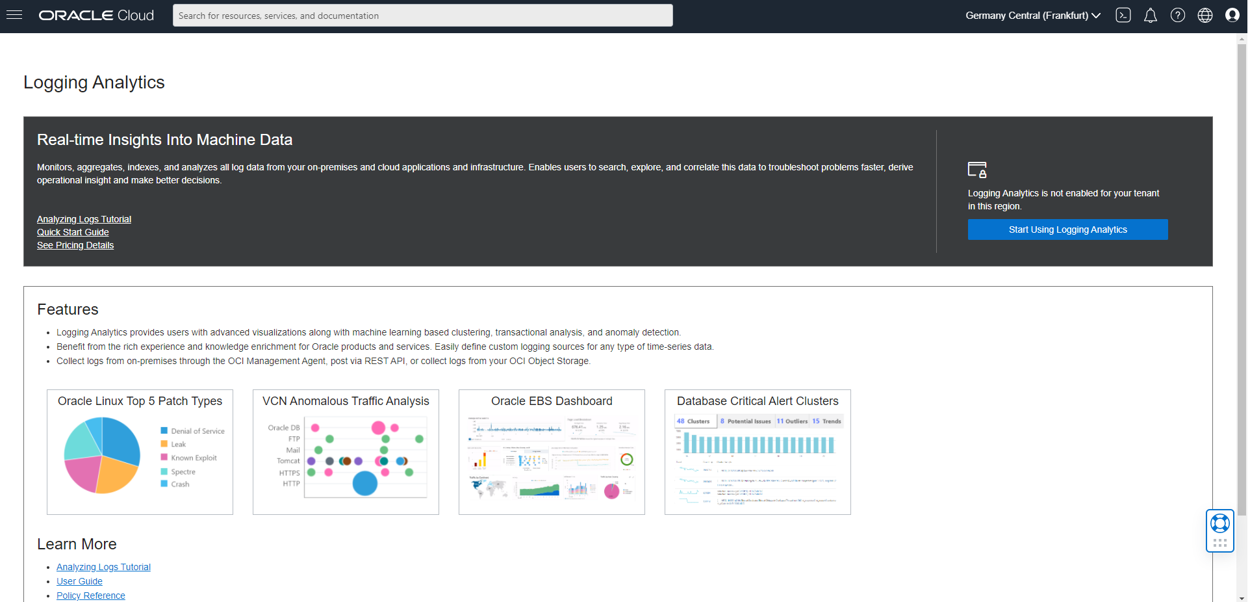
Task: Click the support widget's dotted grip handle
Action: coord(1220,543)
